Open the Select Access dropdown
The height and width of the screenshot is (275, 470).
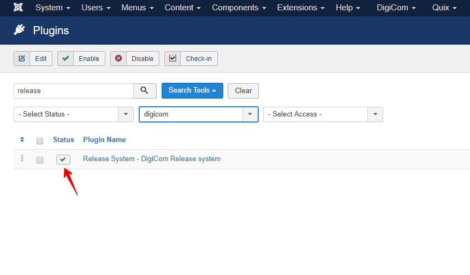coord(323,114)
